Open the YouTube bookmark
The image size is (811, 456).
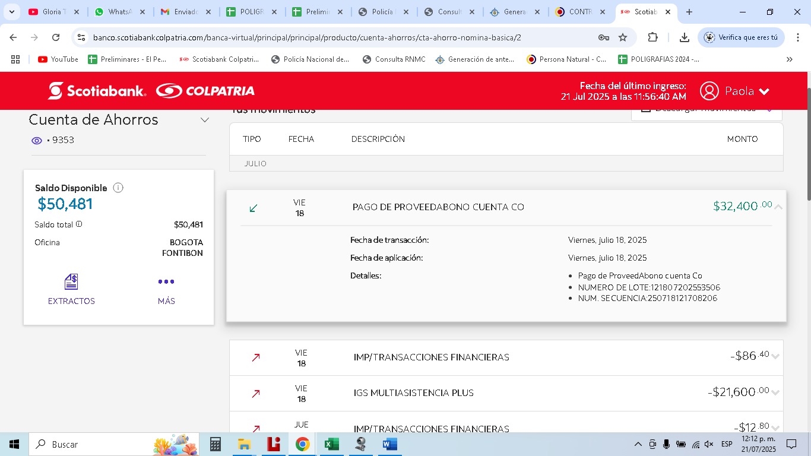pos(58,59)
